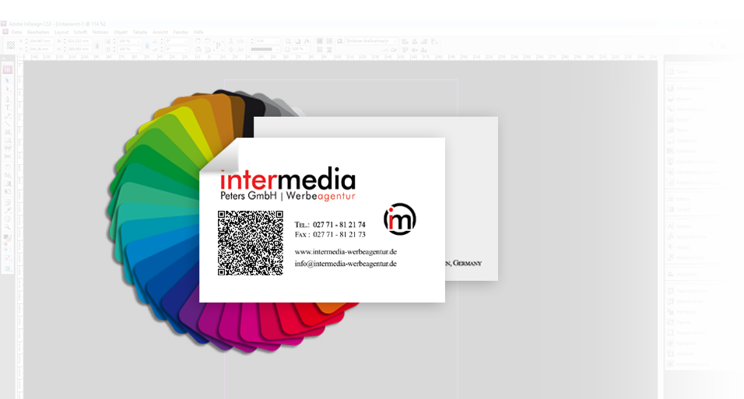
Task: Open the vertical scale percentage dropdown
Action: (139, 49)
